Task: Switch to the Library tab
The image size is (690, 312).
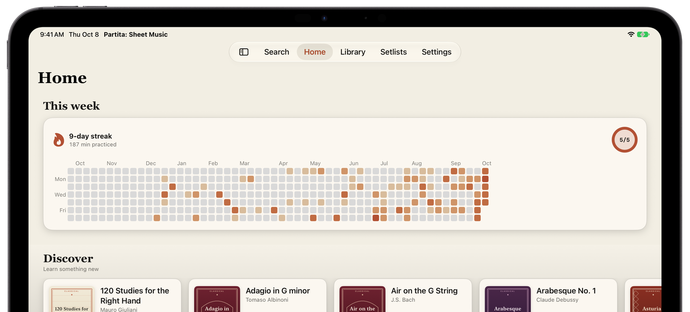Action: click(x=353, y=52)
